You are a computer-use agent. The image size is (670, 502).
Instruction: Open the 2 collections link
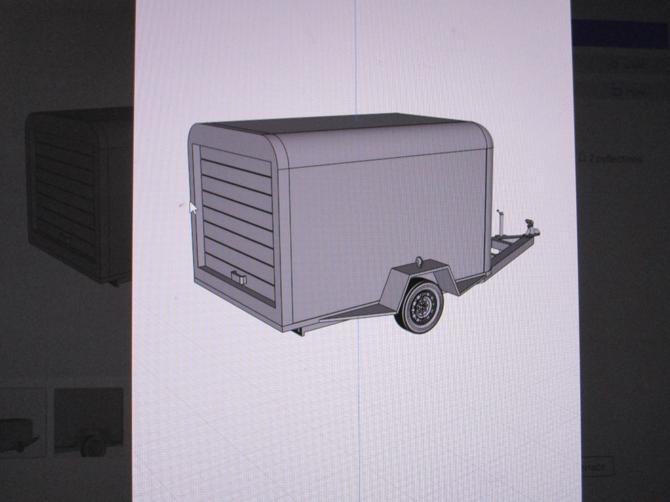pyautogui.click(x=615, y=159)
